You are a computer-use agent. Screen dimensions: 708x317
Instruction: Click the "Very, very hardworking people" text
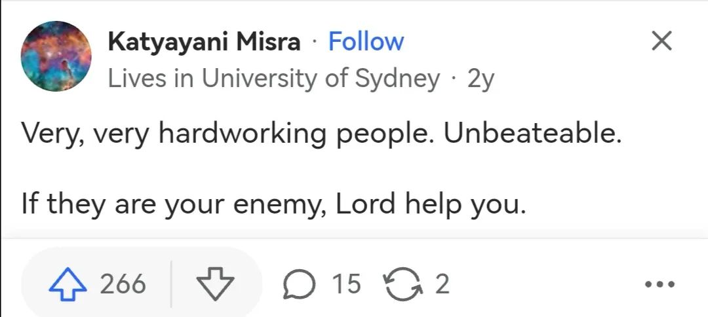click(x=227, y=134)
